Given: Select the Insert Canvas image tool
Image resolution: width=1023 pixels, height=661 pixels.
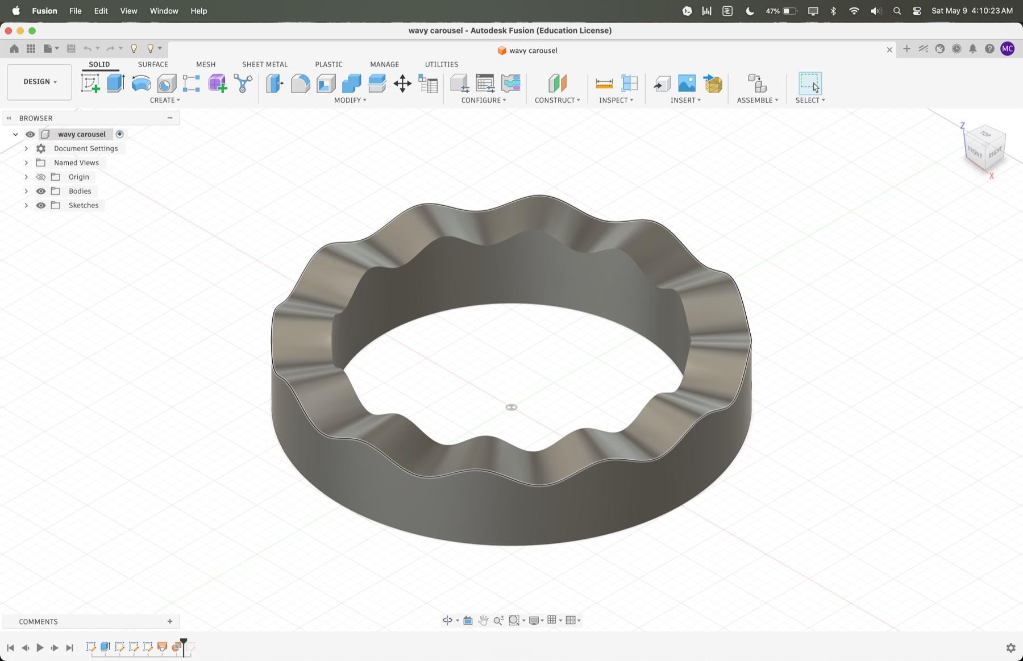Looking at the screenshot, I should pyautogui.click(x=687, y=84).
